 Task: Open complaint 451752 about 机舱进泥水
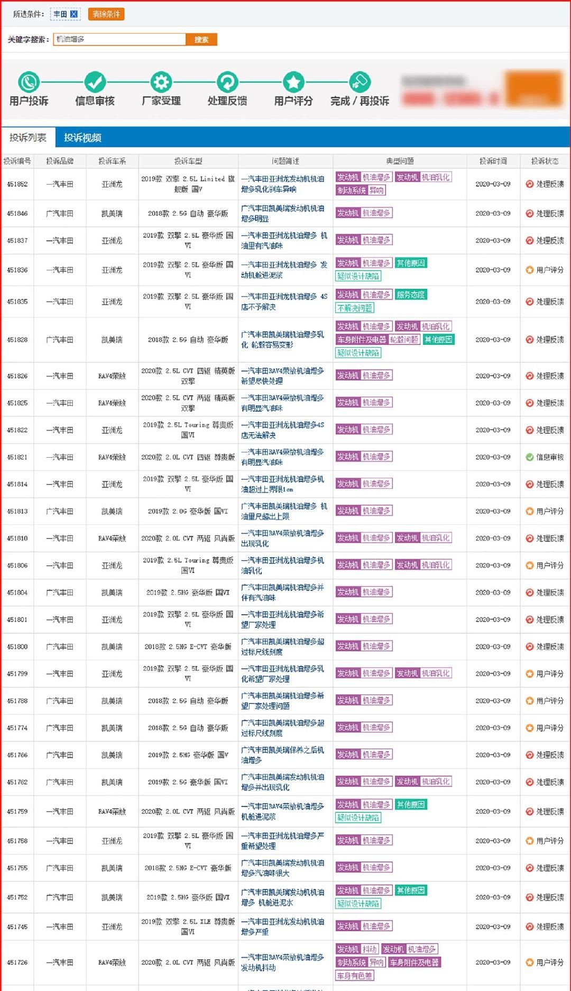283,897
